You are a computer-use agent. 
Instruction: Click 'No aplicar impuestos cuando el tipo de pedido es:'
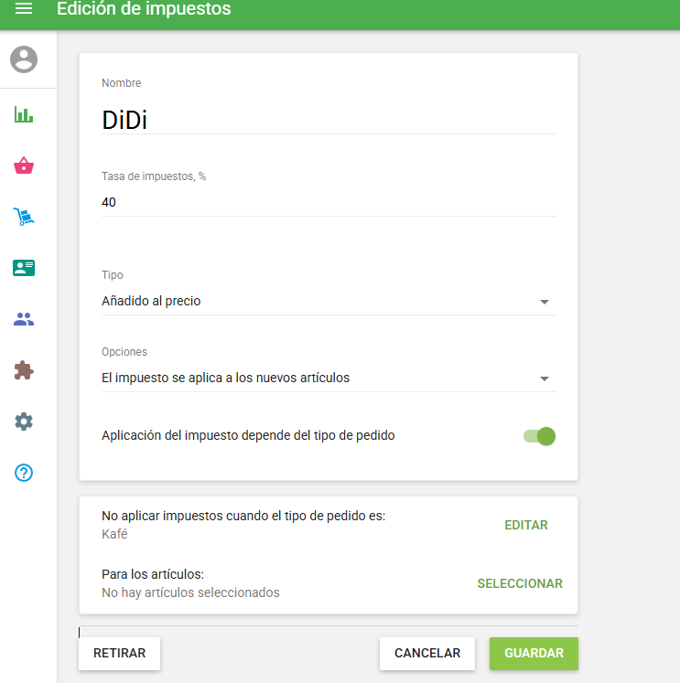(243, 516)
